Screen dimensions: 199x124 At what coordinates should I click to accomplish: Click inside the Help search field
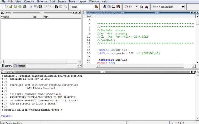(x=85, y=7)
